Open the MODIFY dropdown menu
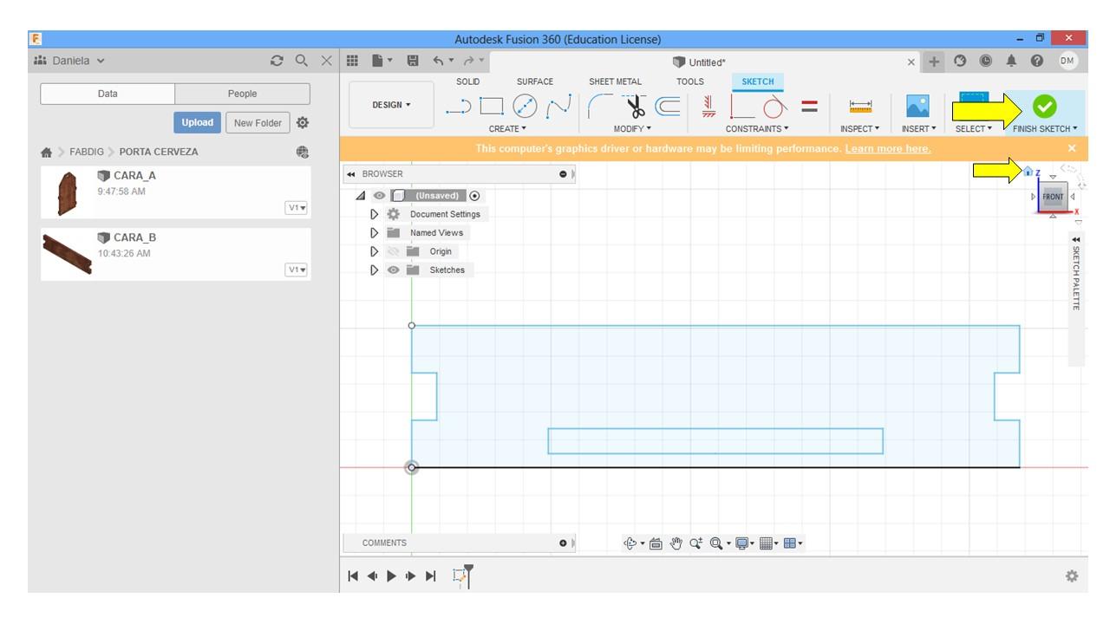Image resolution: width=1110 pixels, height=624 pixels. tap(632, 129)
